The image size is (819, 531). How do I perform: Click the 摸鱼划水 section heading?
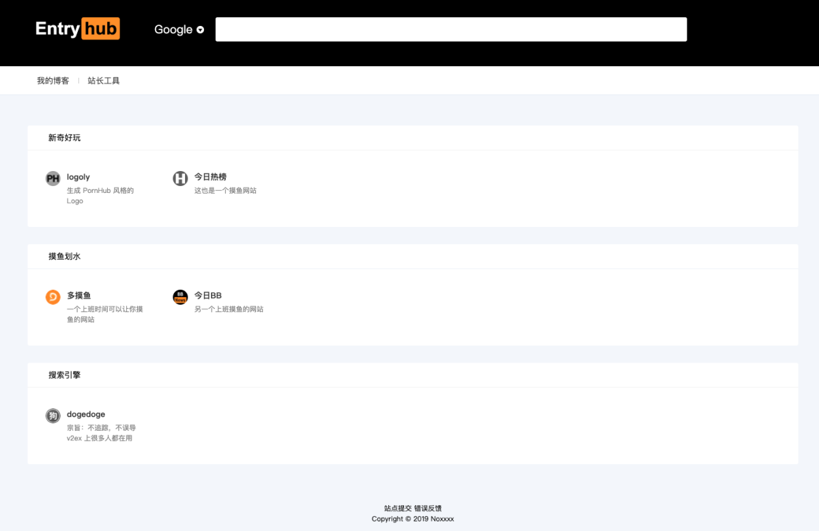[64, 256]
